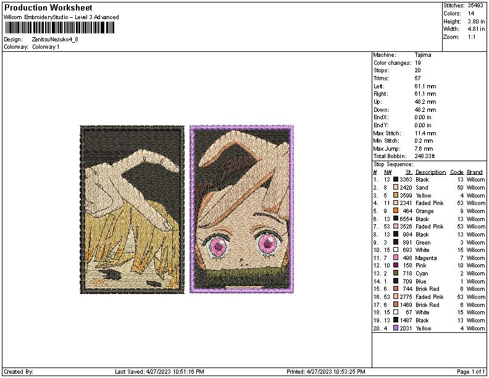Click the Total Bobbin value "248.33ft"

(425, 156)
